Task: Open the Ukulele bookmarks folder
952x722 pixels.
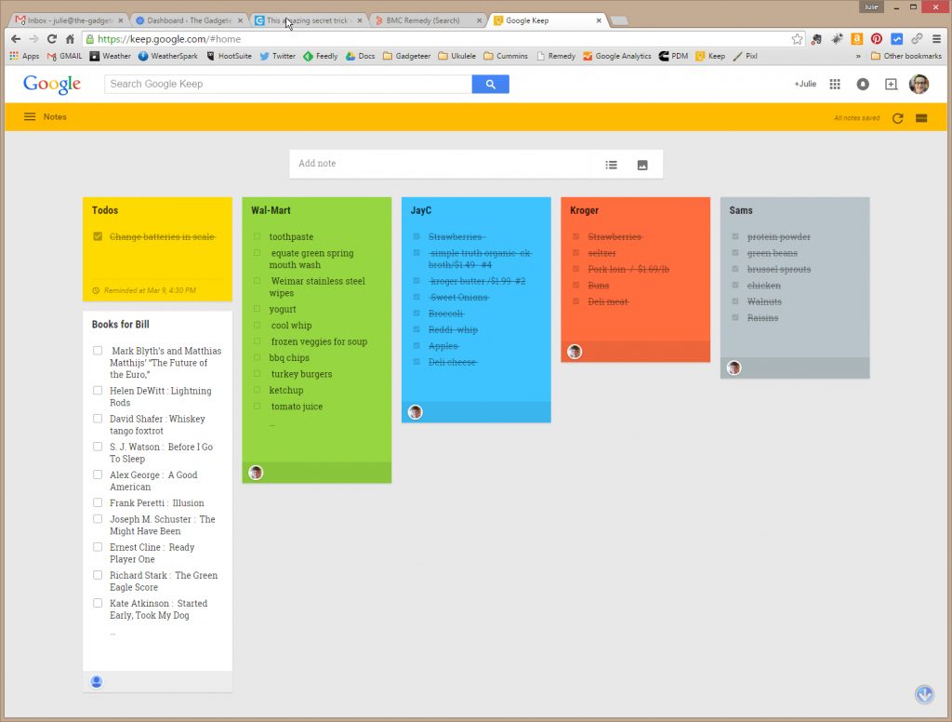Action: pos(457,56)
